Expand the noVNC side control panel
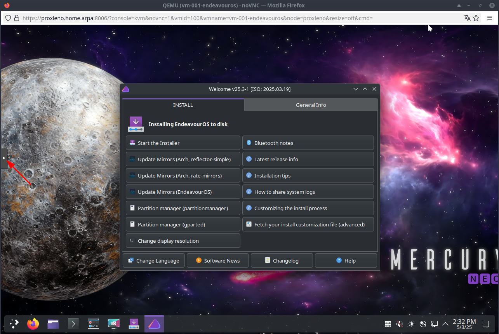The height and width of the screenshot is (334, 499). tap(4, 158)
